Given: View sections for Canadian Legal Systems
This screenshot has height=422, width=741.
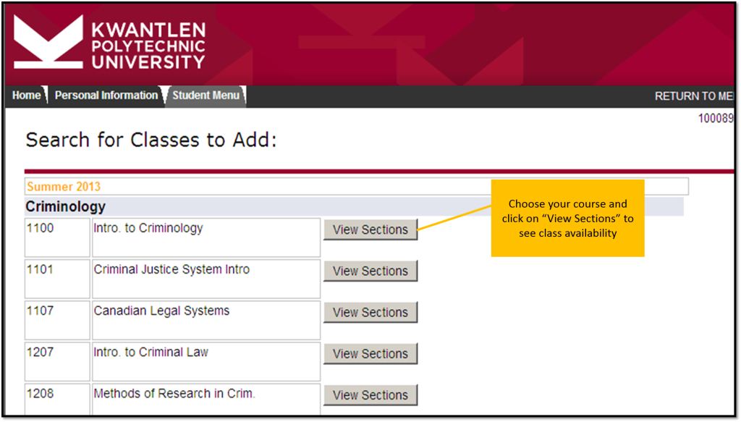Looking at the screenshot, I should [370, 312].
